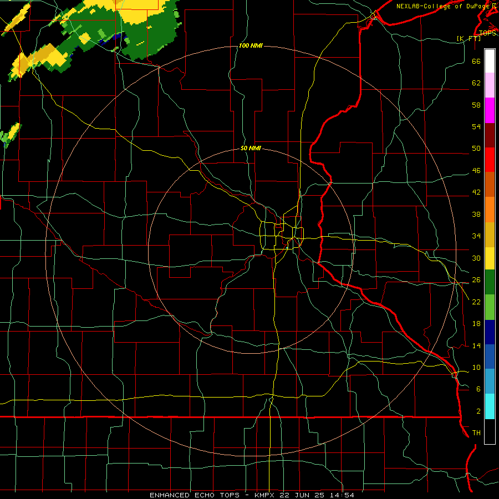The image size is (499, 499).
Task: Click the bright red legend swatch
Action: tap(490, 160)
